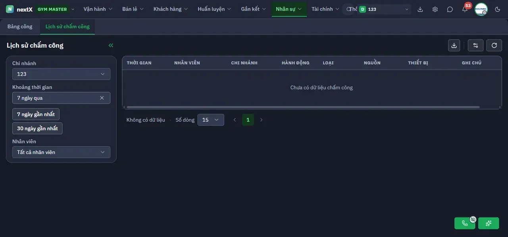The image size is (508, 237).
Task: Clear the '7 ngày qua' date range
Action: pyautogui.click(x=102, y=98)
